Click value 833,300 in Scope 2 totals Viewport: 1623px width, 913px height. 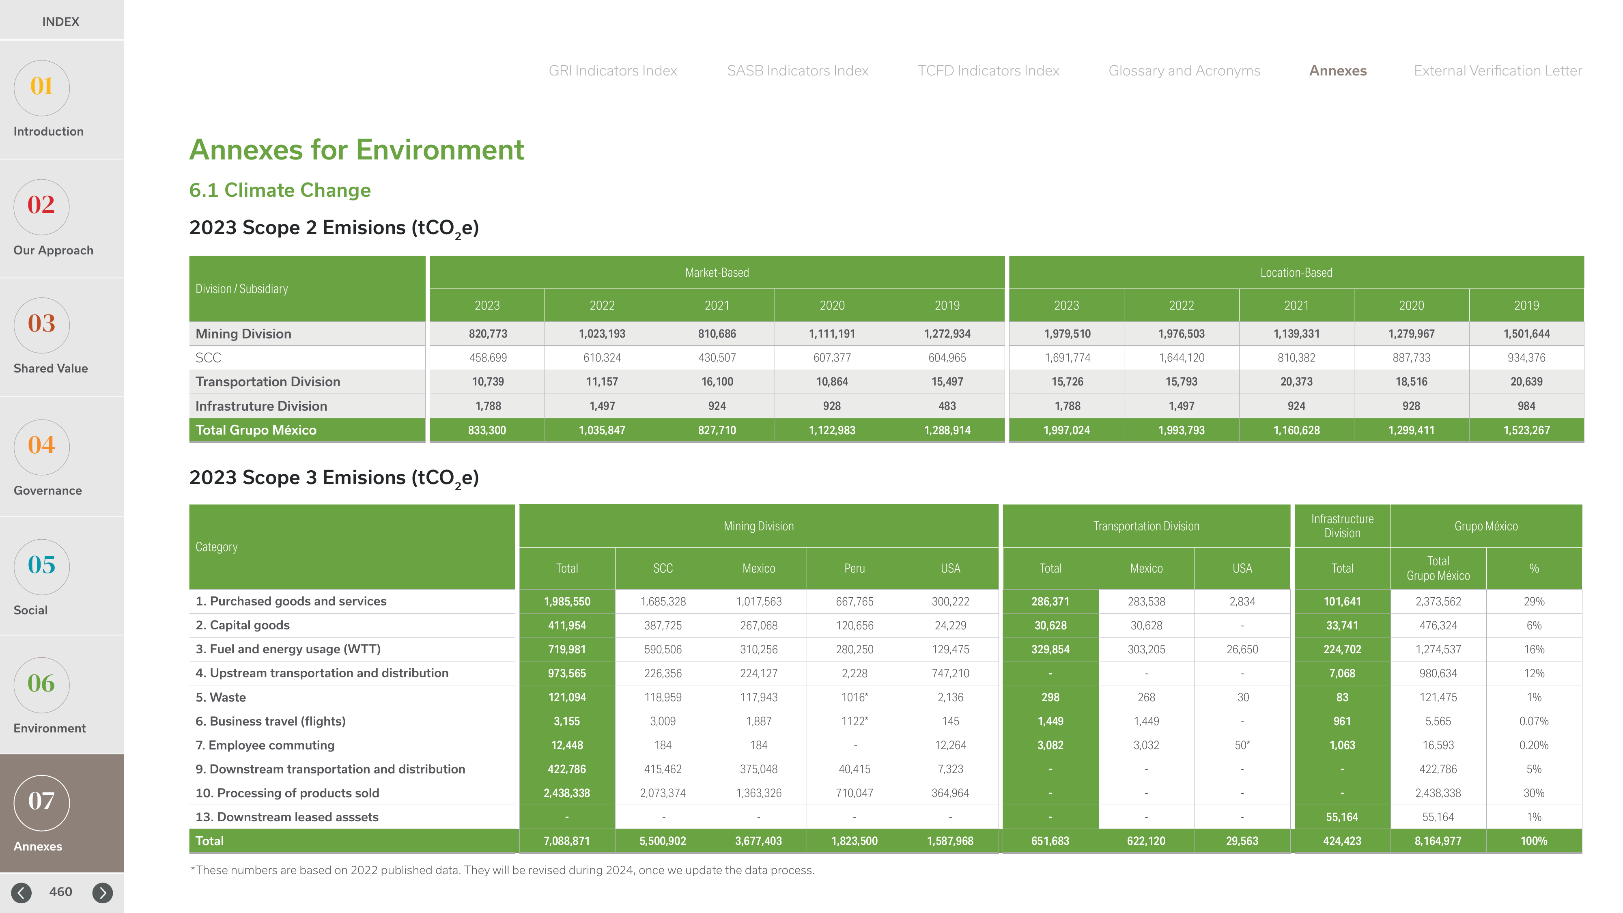tap(487, 431)
